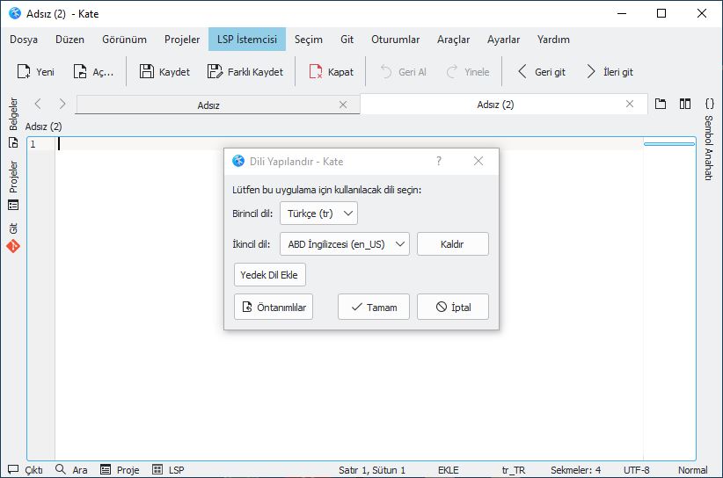Click the UTF-8 encoding entry
Image resolution: width=723 pixels, height=478 pixels.
point(636,470)
